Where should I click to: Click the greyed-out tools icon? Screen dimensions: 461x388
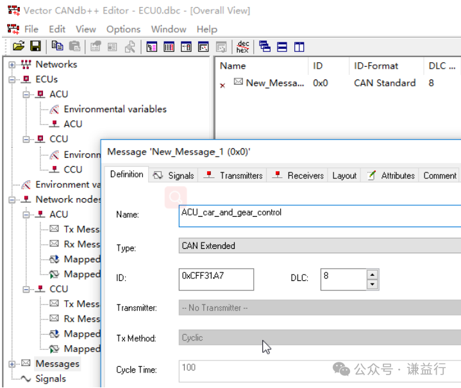tap(130, 46)
